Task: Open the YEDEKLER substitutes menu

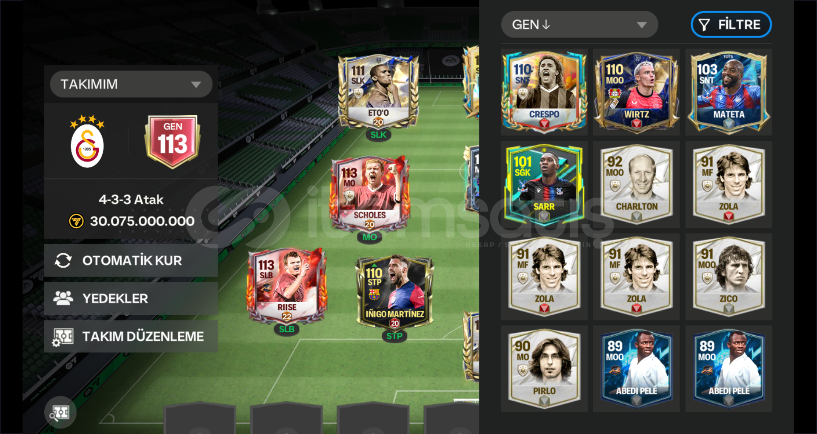Action: tap(131, 298)
